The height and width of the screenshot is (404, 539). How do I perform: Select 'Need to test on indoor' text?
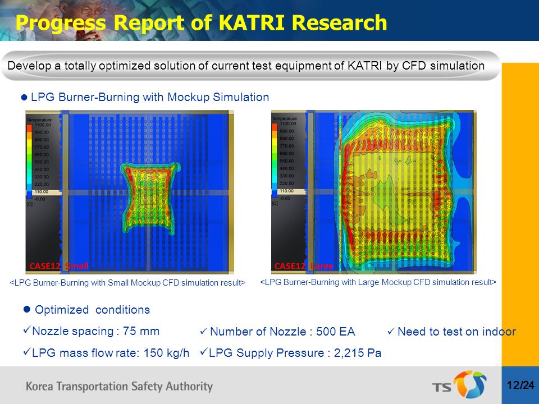click(x=456, y=332)
